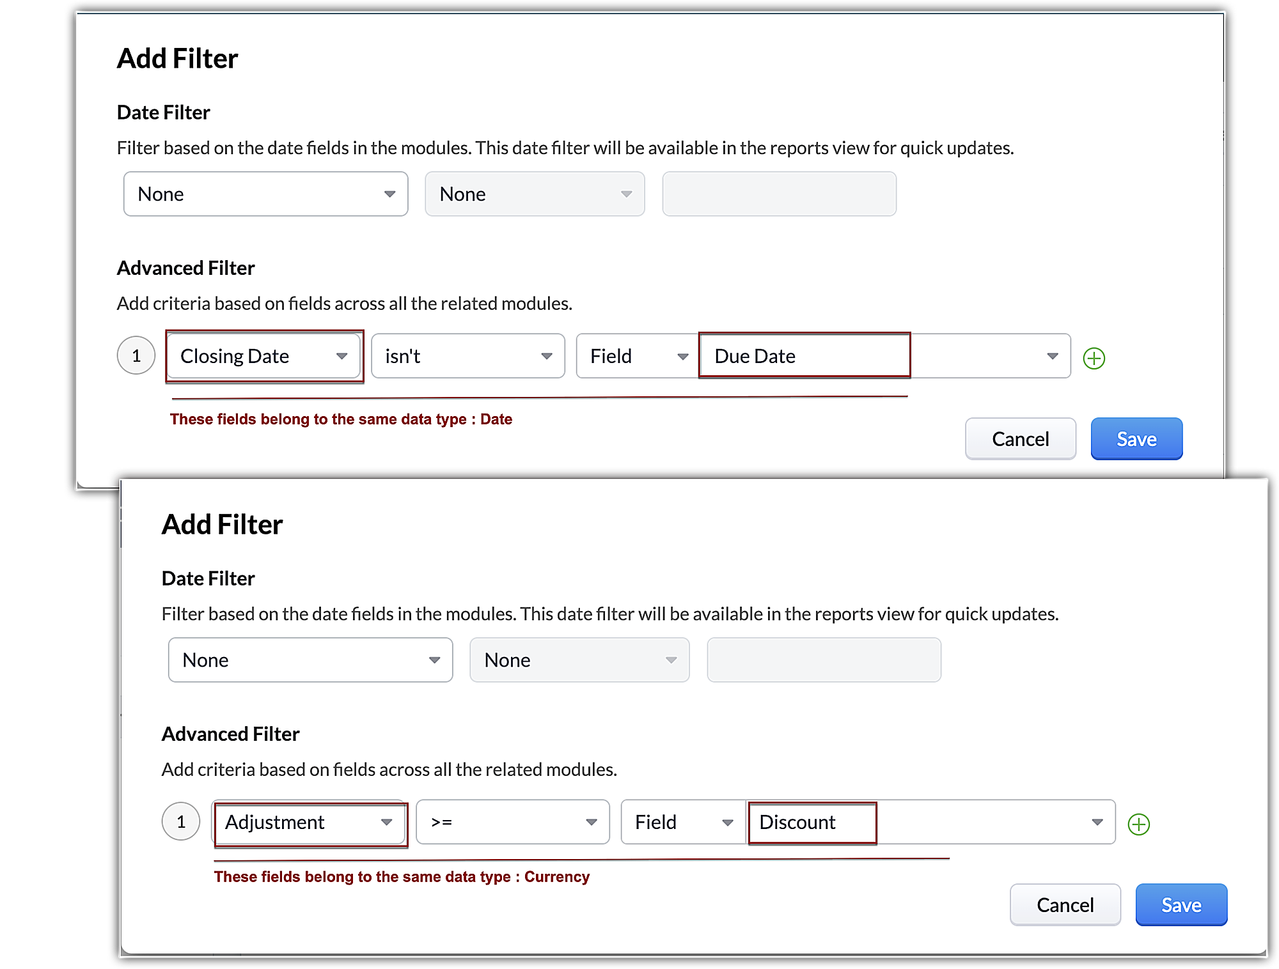Click empty date value box in top dialog
This screenshot has width=1279, height=969.
point(779,194)
